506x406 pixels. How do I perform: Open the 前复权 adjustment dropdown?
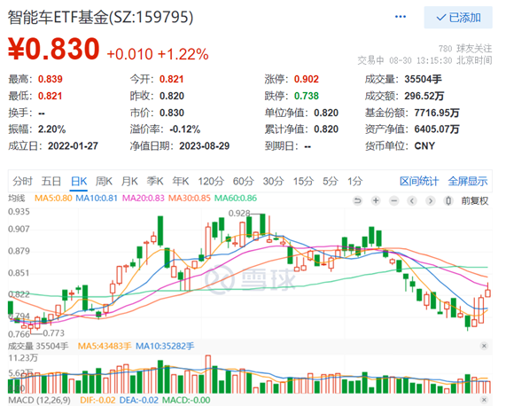click(475, 201)
